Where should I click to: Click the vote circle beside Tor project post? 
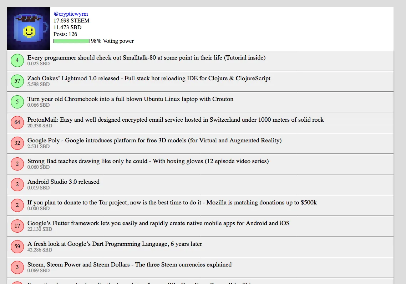click(17, 205)
